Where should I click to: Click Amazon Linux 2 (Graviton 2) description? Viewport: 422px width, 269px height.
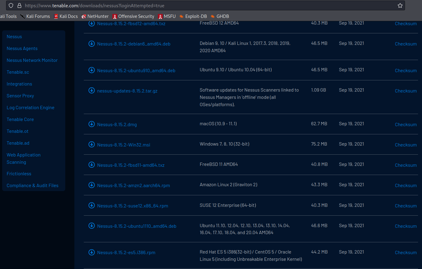pyautogui.click(x=228, y=185)
